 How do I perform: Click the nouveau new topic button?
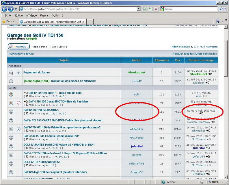click(x=19, y=47)
